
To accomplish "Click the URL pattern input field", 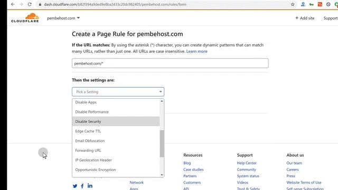I will click(170, 63).
